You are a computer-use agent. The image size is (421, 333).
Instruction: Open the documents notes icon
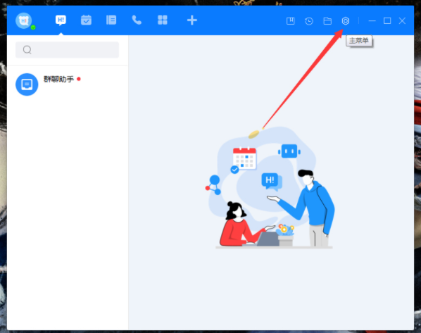pos(111,20)
